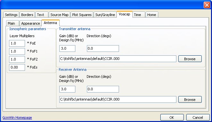Click the FoF2 multiplier field

click(17, 59)
